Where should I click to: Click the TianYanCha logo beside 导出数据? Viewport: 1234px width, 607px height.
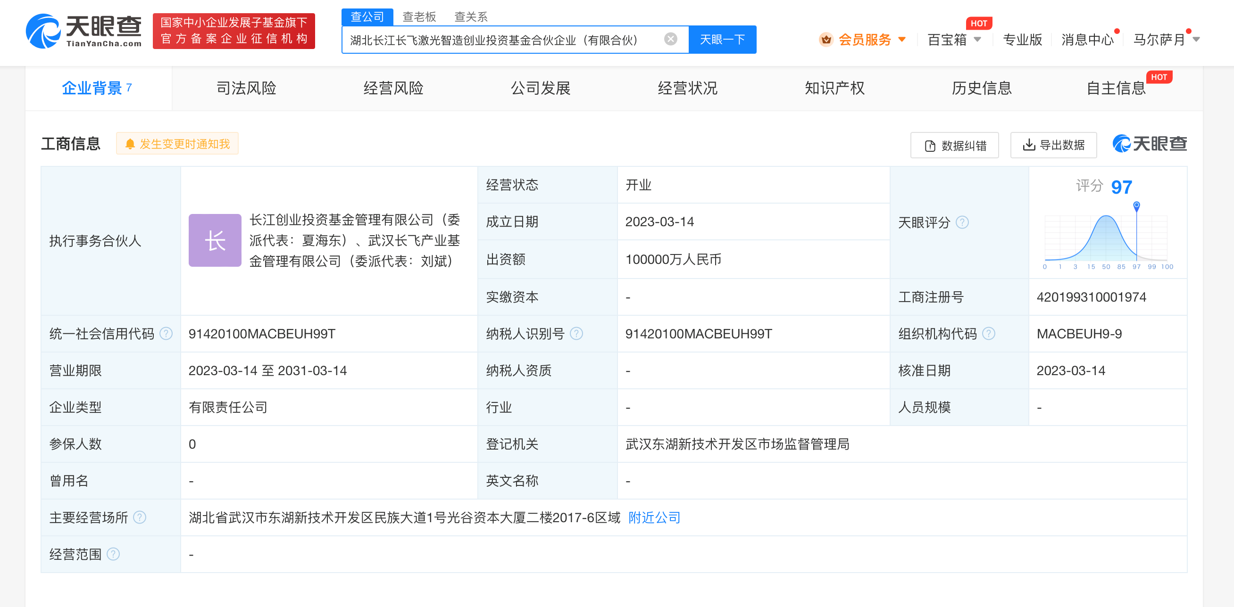(1149, 144)
